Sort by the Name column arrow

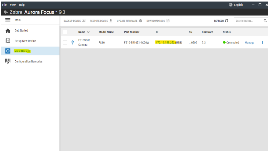[x=88, y=32]
